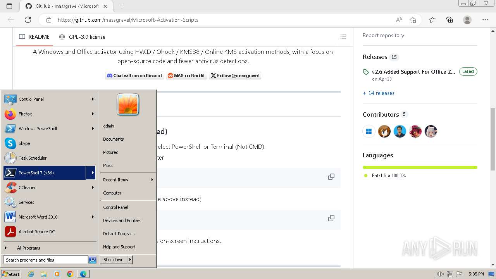Viewport: 496px width, 279px height.
Task: Toggle Read aloud in the address bar
Action: pyautogui.click(x=399, y=20)
